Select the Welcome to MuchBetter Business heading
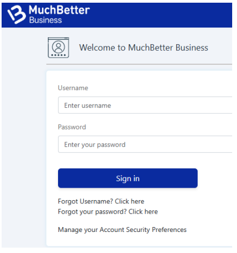The width and height of the screenshot is (237, 253). (x=143, y=47)
